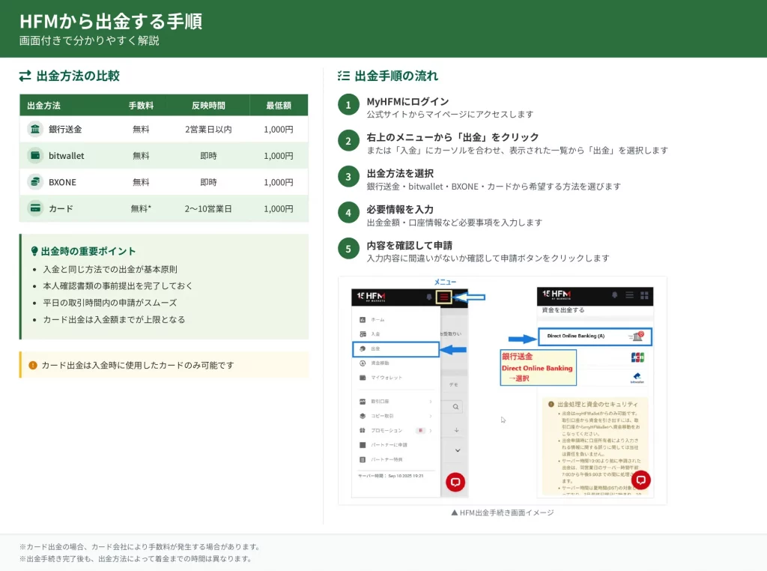Open the red chat bubble in left screenshot
Screen dimensions: 767x571
(455, 482)
